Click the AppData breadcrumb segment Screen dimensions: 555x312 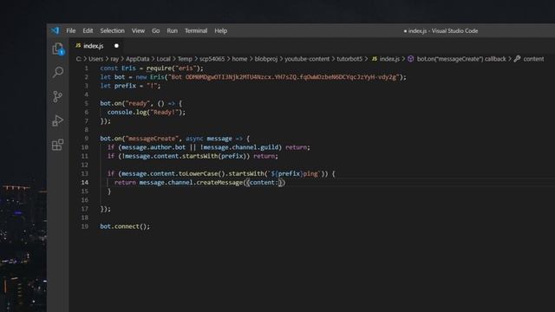(x=137, y=59)
